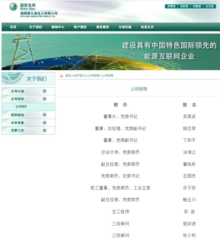This screenshot has height=240, width=220.
Task: Click the 求职者 top link
Action: coord(184,6)
